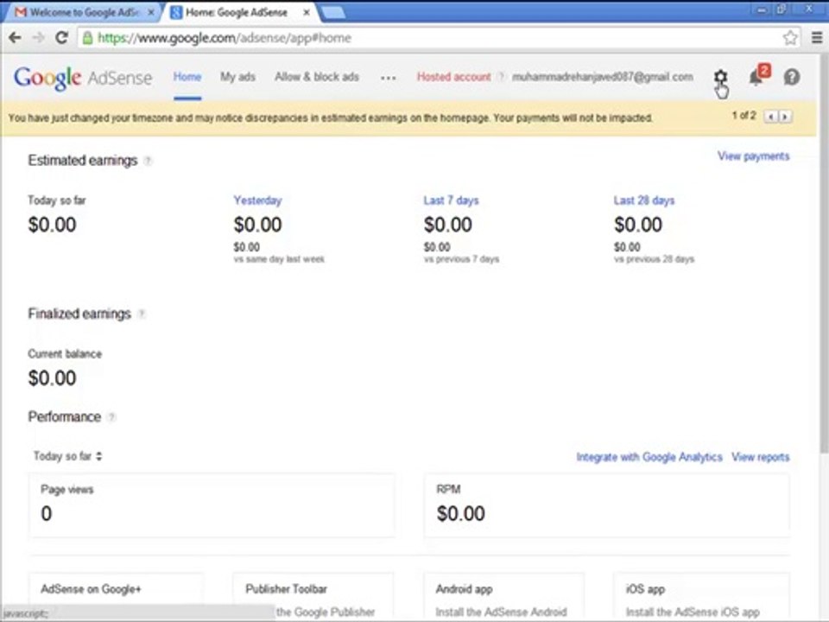829x622 pixels.
Task: Open the iOS app card
Action: click(x=701, y=597)
